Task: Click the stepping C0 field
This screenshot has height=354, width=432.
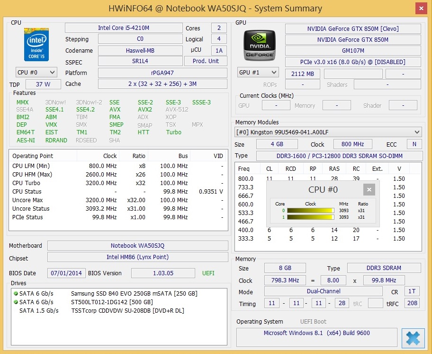Action: click(140, 39)
